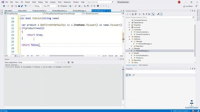Click the Undo arrow icon
The image size is (200, 112).
(26, 6)
